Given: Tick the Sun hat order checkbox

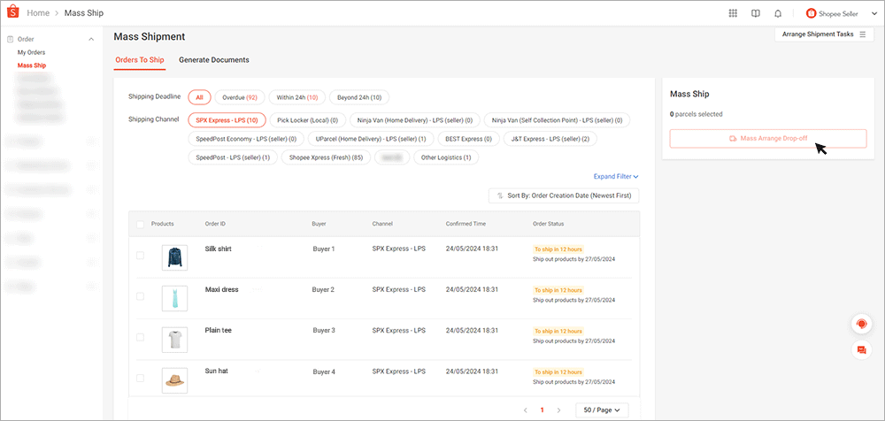Looking at the screenshot, I should pyautogui.click(x=140, y=379).
